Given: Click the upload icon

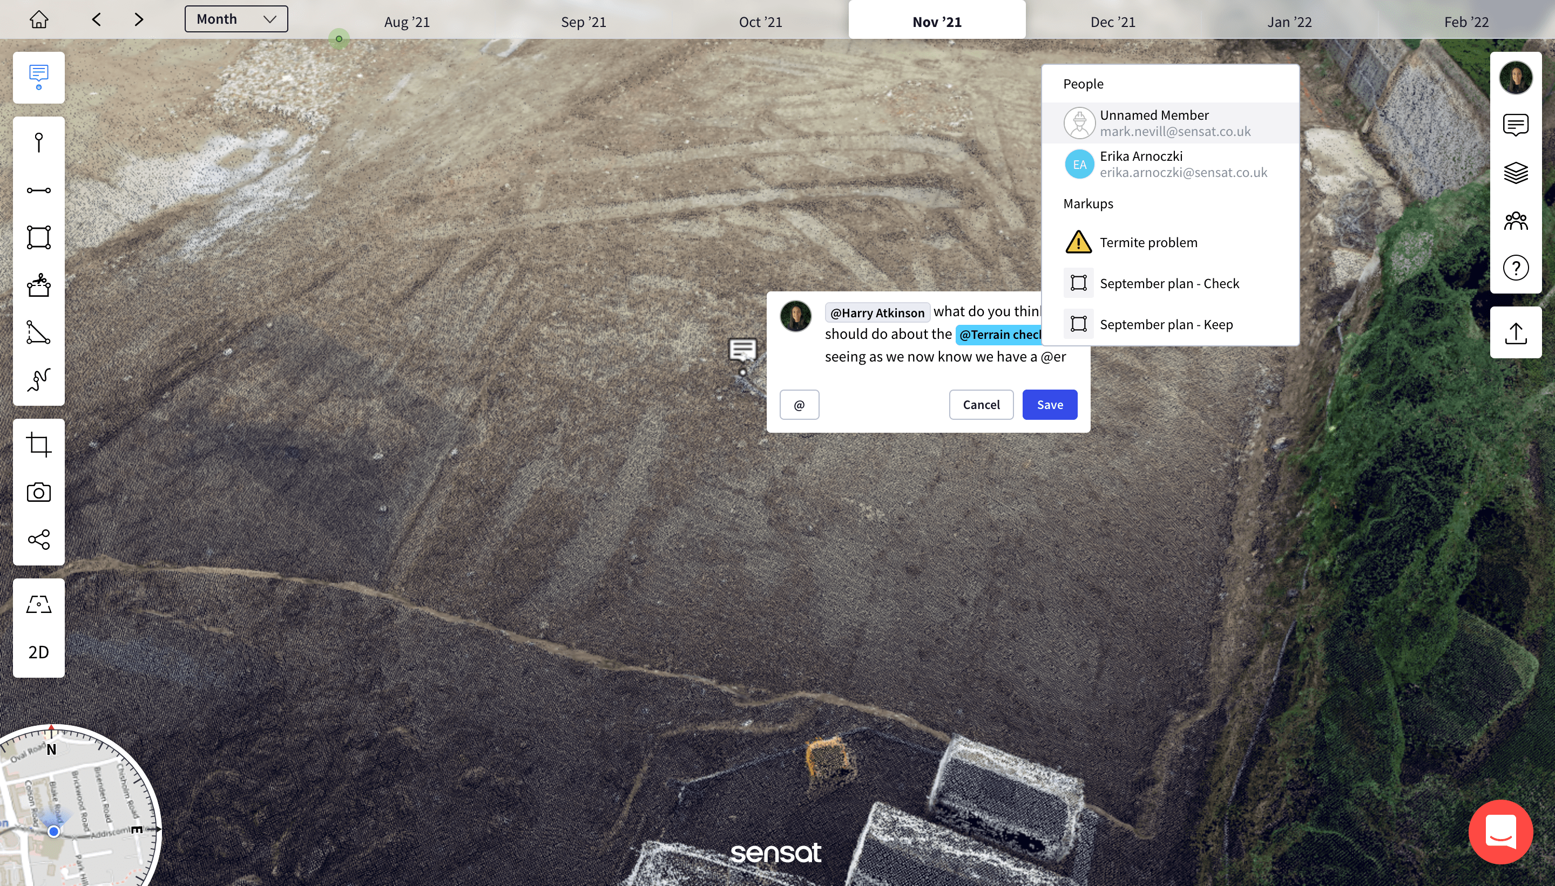Looking at the screenshot, I should pyautogui.click(x=1516, y=333).
